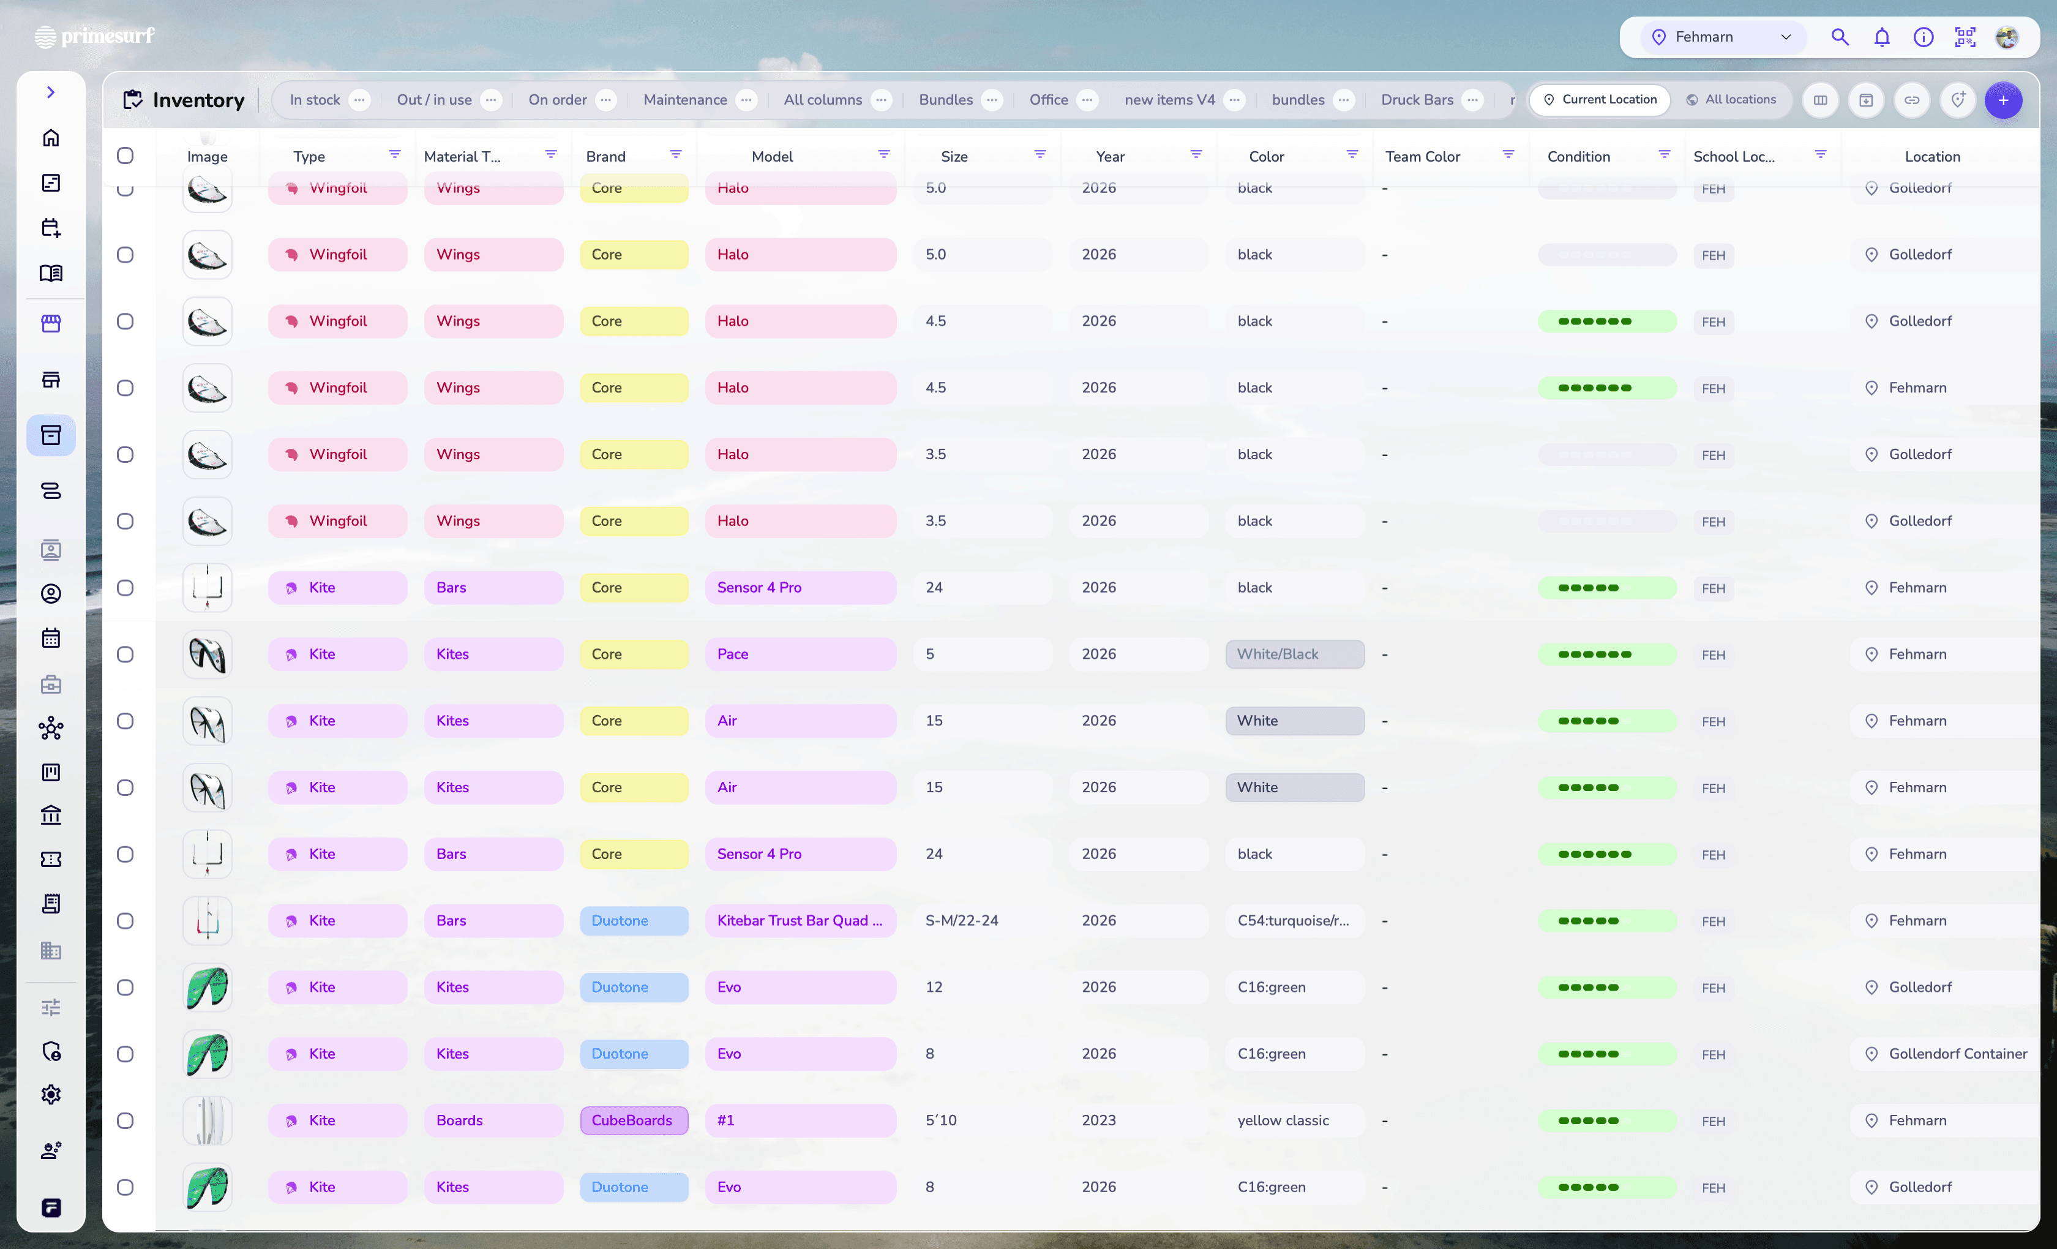Screen dimensions: 2057x1249
Task: Open options menu for Bundles tab
Action: (x=992, y=100)
